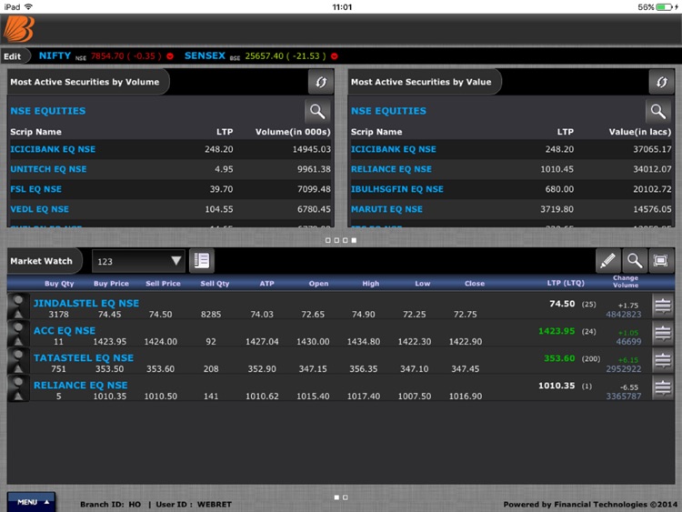The width and height of the screenshot is (682, 512).
Task: Open search in Volume NSE Equities panel
Action: (317, 112)
